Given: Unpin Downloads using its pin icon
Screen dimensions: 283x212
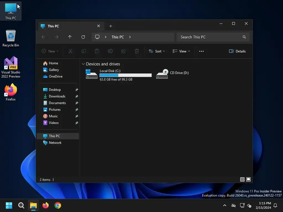Looking at the screenshot, I should (77, 96).
